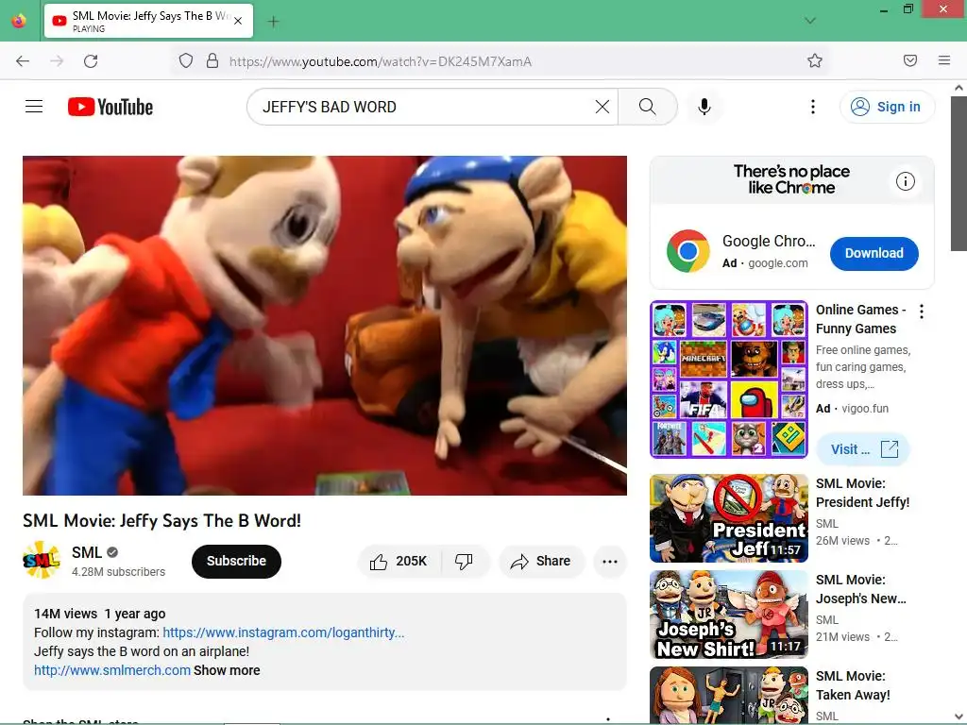Like the video with thumbs up
The height and width of the screenshot is (725, 967).
[x=399, y=561]
